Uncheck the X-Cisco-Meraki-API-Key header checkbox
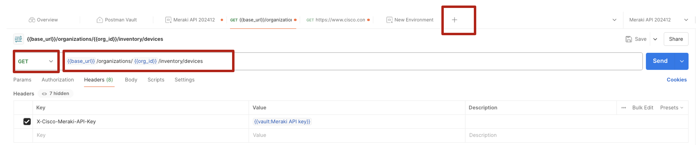 pyautogui.click(x=27, y=122)
